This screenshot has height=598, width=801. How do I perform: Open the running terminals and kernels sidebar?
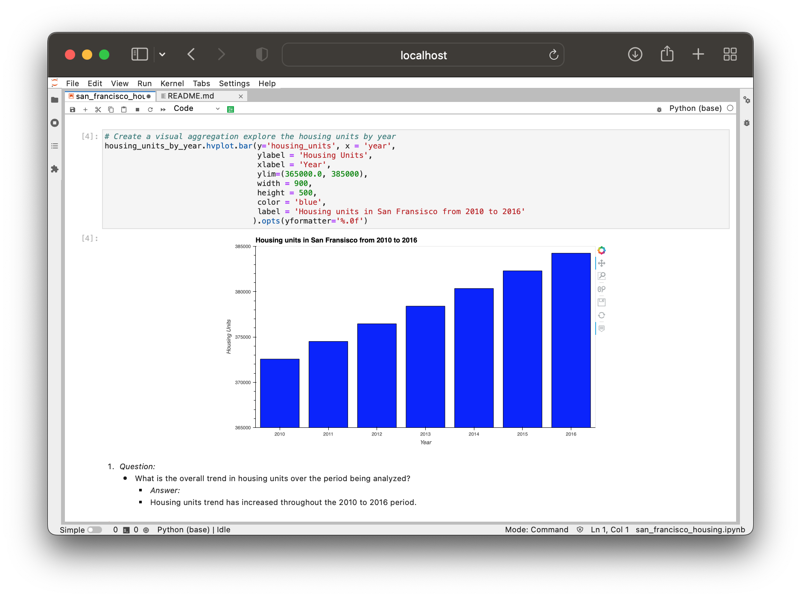pyautogui.click(x=55, y=123)
